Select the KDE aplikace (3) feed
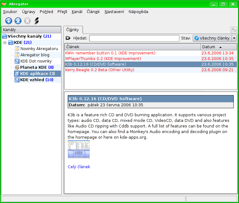 pyautogui.click(x=38, y=73)
